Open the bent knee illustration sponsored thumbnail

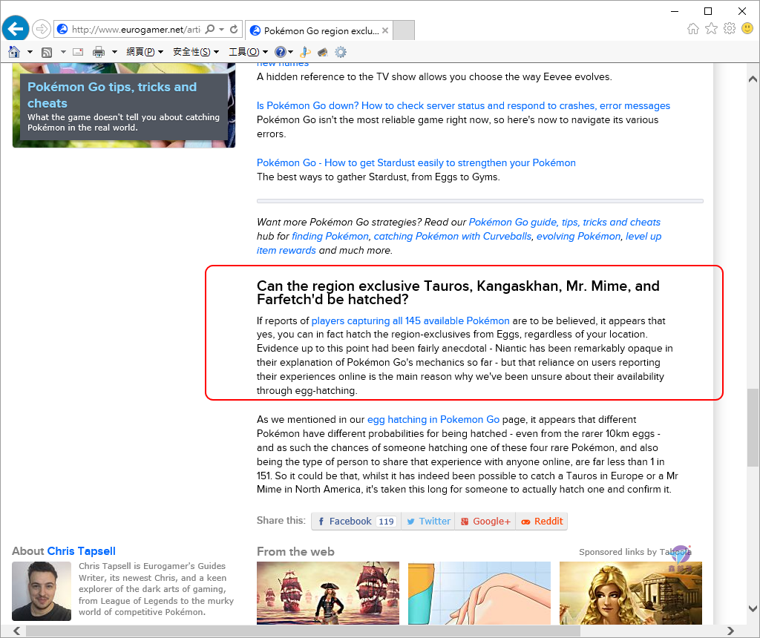click(x=479, y=593)
